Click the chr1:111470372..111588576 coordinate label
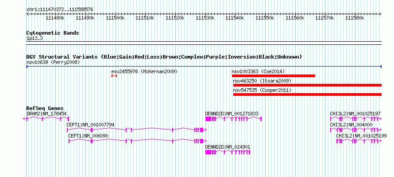394x177 pixels. [60, 9]
